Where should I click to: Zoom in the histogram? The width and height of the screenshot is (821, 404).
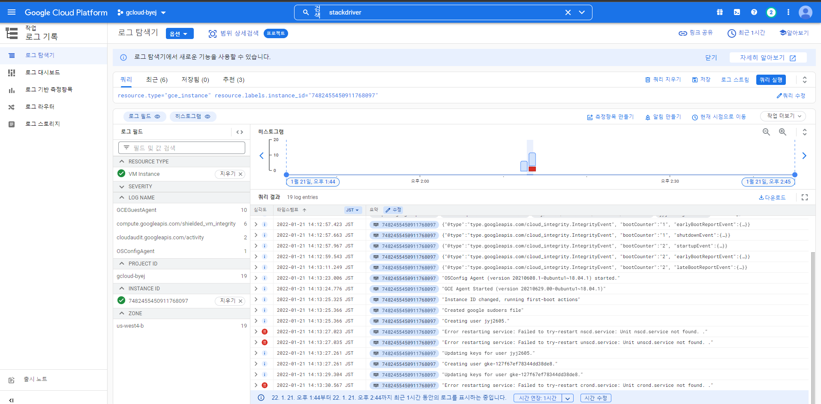tap(782, 132)
